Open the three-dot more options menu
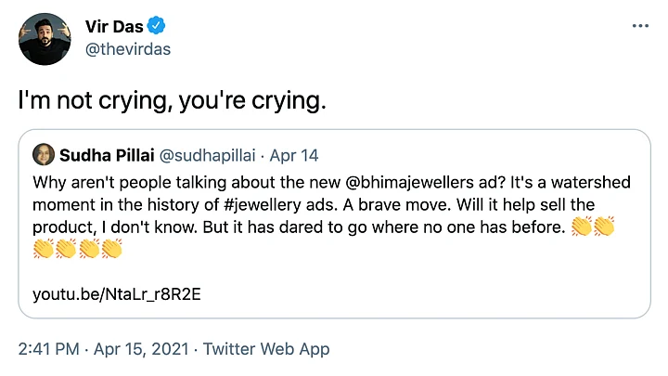The width and height of the screenshot is (668, 376). click(x=639, y=26)
